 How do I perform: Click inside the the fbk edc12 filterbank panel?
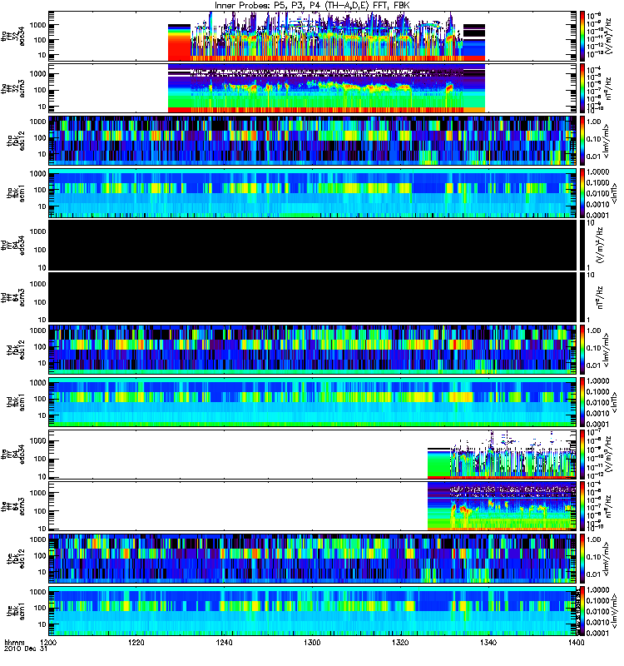pyautogui.click(x=313, y=559)
